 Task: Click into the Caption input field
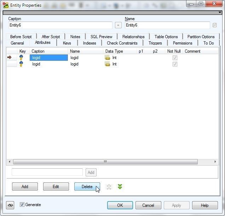tap(60, 25)
